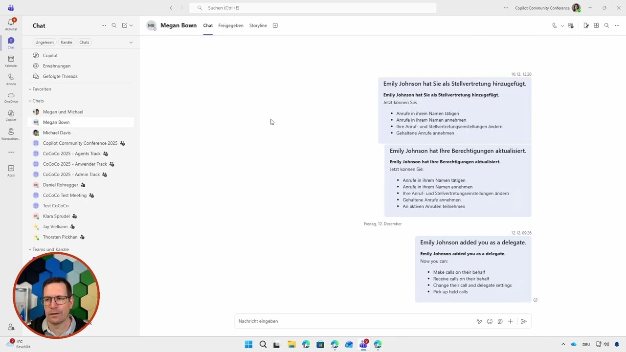Add a tab with plus next to Storyline
The width and height of the screenshot is (626, 352).
(275, 25)
